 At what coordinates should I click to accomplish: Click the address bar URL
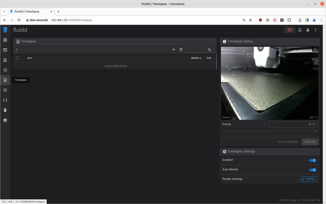click(x=71, y=20)
